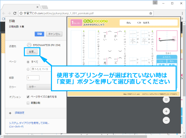The height and width of the screenshot is (138, 186).
Task: Click the キャンセル button
Action: [x=54, y=34]
